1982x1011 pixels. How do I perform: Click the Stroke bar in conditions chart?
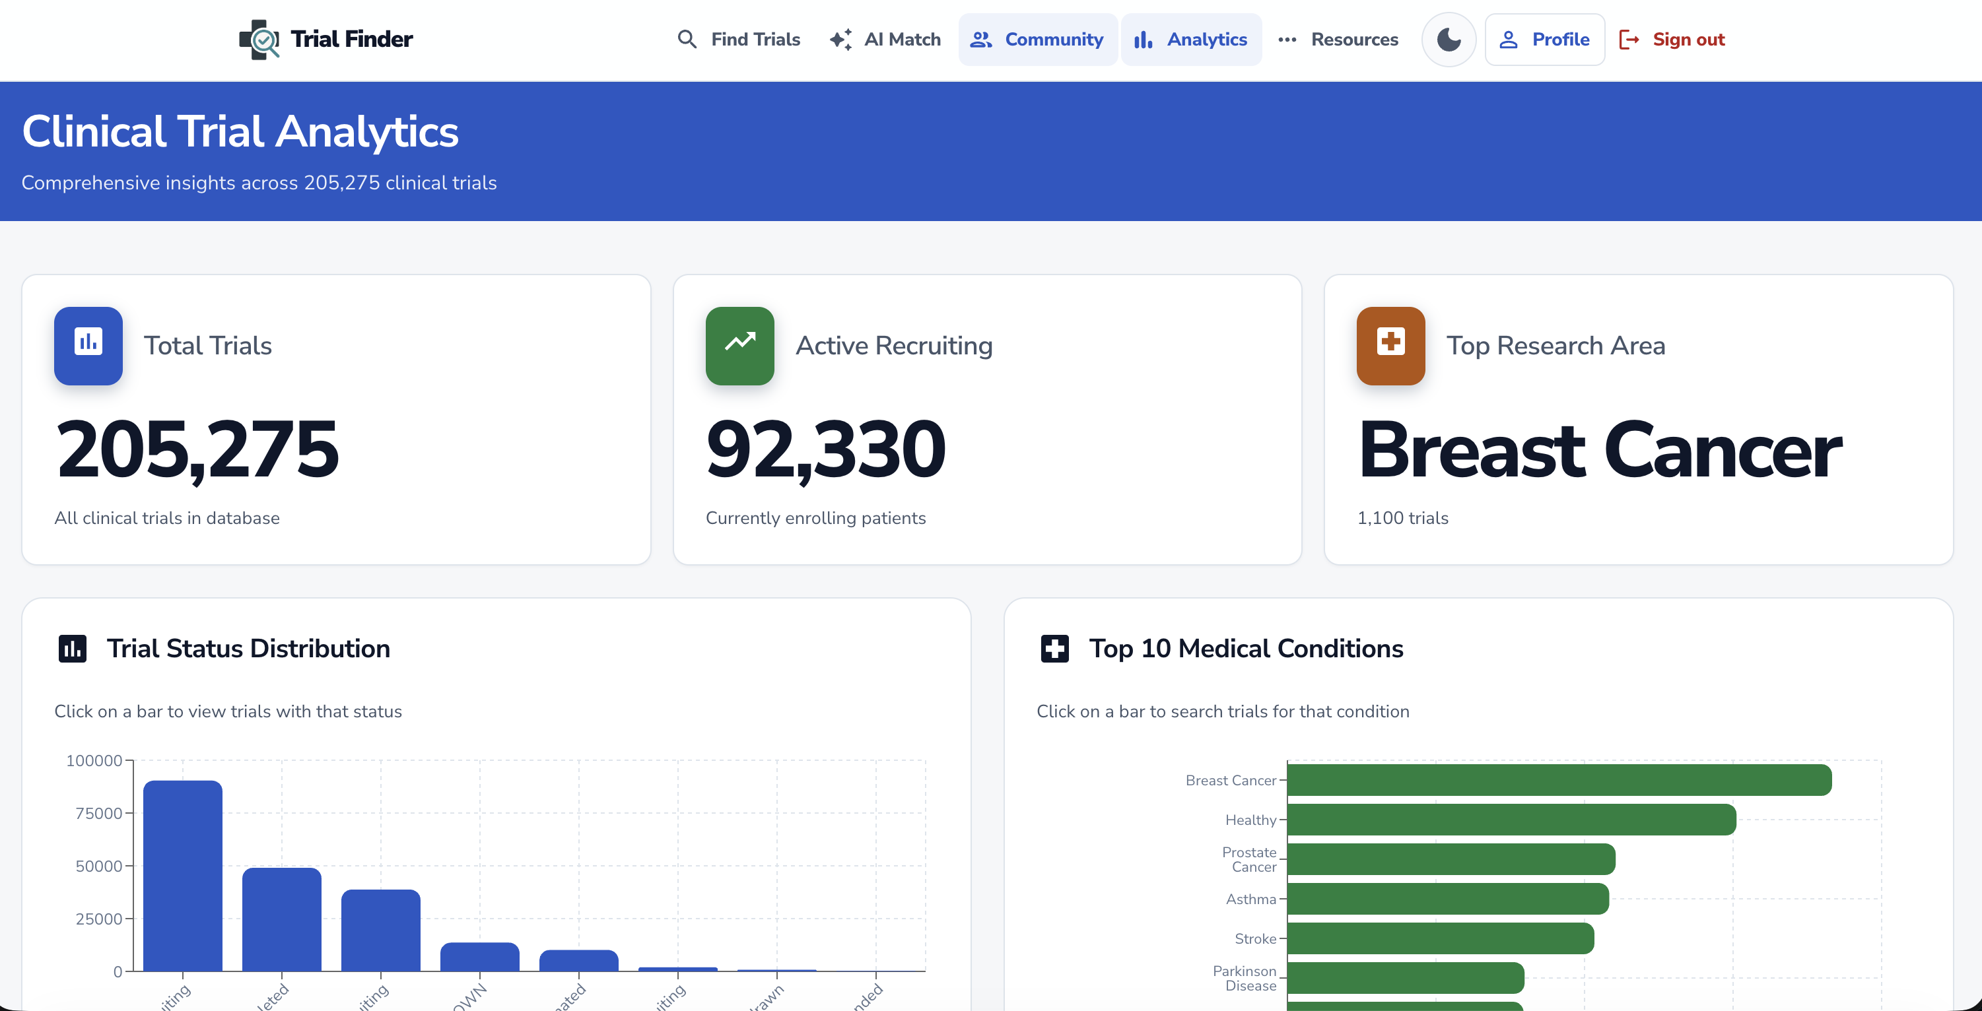(x=1441, y=938)
